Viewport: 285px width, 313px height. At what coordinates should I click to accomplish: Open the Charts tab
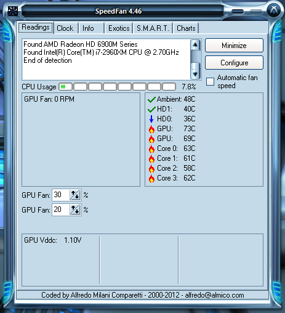tap(186, 28)
